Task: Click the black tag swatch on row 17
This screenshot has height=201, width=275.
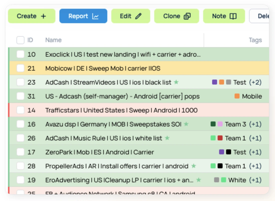Action: (229, 152)
